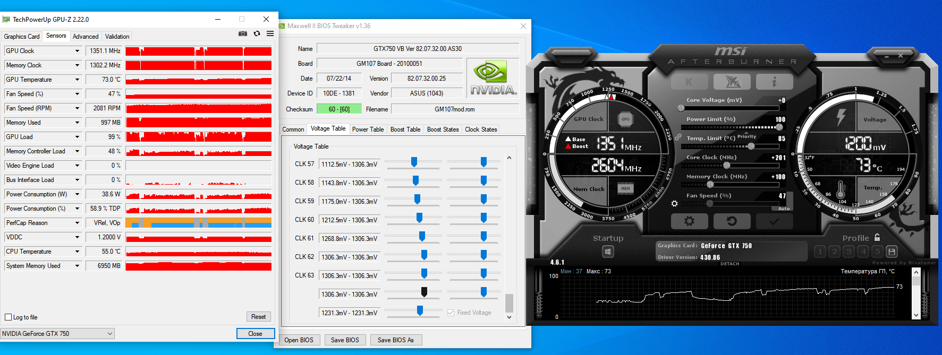Switch to the Validation tab
Screen dimensions: 942x355
(x=117, y=37)
